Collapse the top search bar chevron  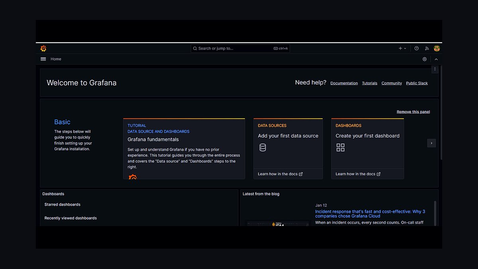pyautogui.click(x=436, y=59)
